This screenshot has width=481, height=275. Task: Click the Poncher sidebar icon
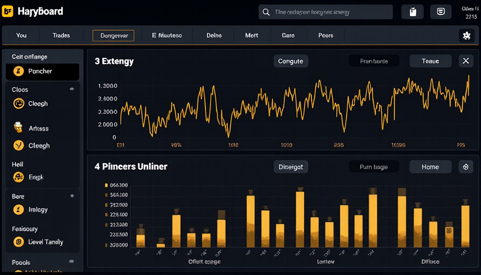[18, 71]
